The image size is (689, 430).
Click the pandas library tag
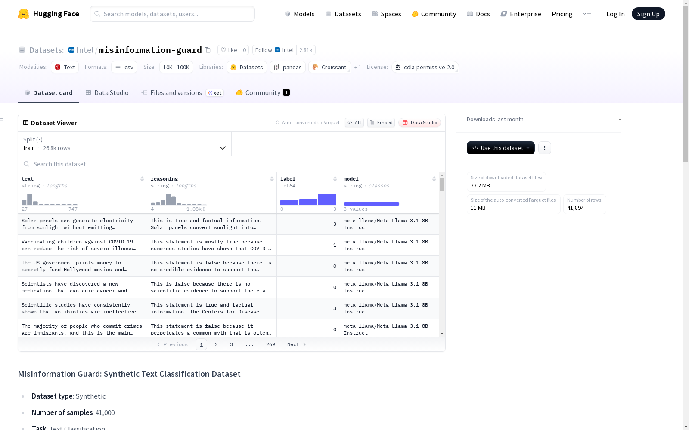pos(288,67)
